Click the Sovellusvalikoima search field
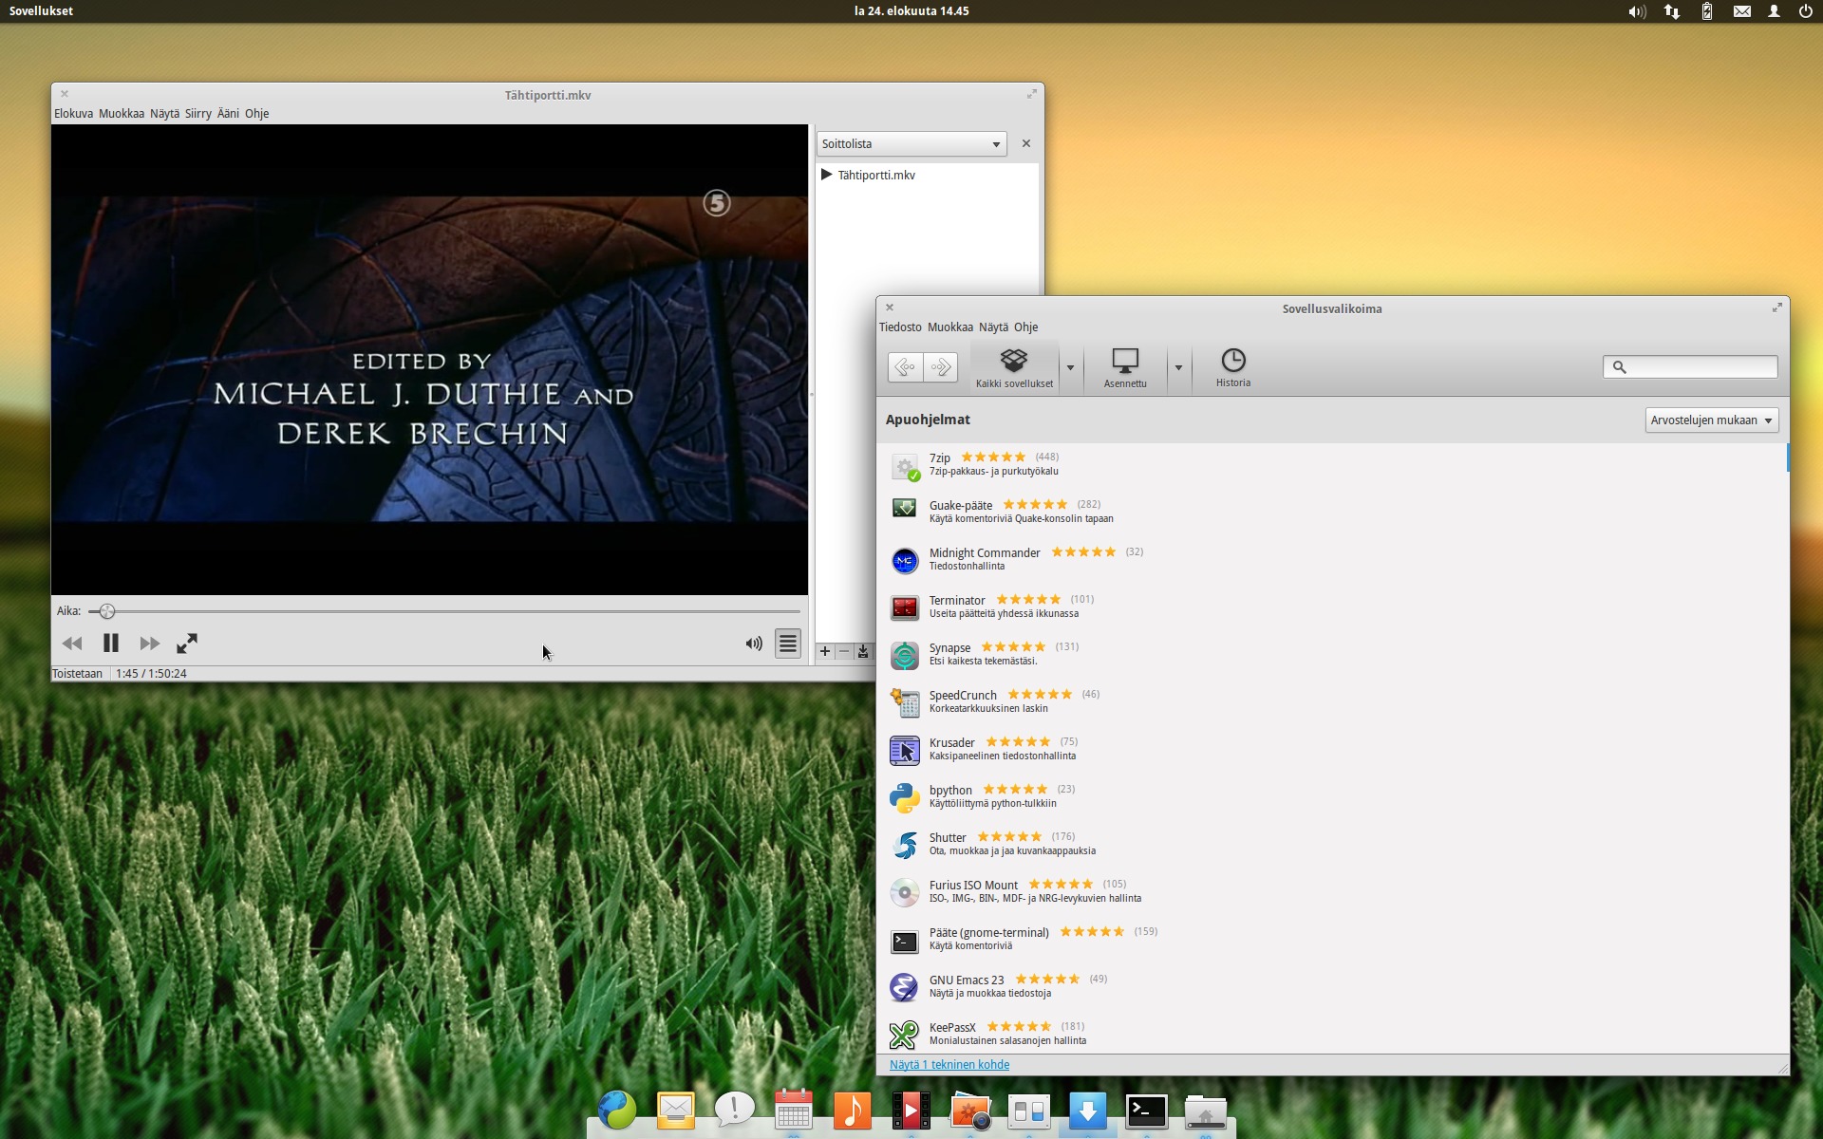Image resolution: width=1823 pixels, height=1139 pixels. point(1690,366)
